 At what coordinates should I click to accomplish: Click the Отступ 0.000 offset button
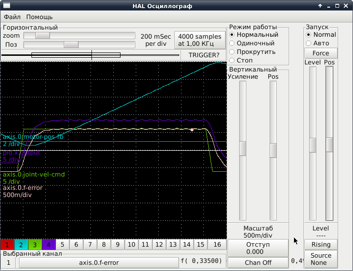258,248
